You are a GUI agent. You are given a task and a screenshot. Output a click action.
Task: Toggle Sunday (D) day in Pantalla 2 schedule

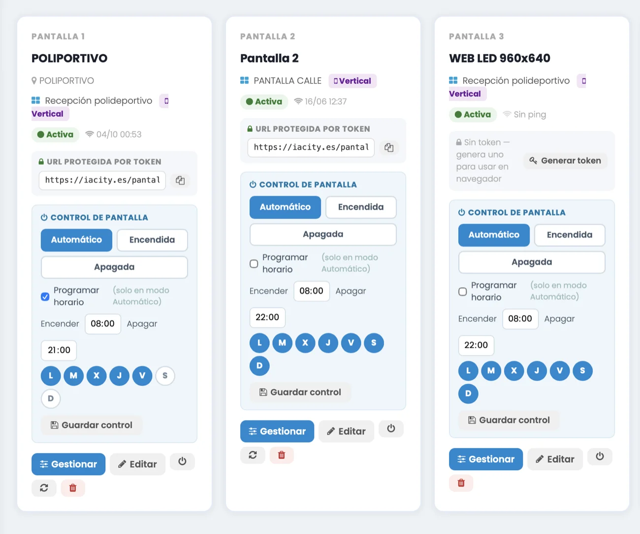(x=259, y=366)
